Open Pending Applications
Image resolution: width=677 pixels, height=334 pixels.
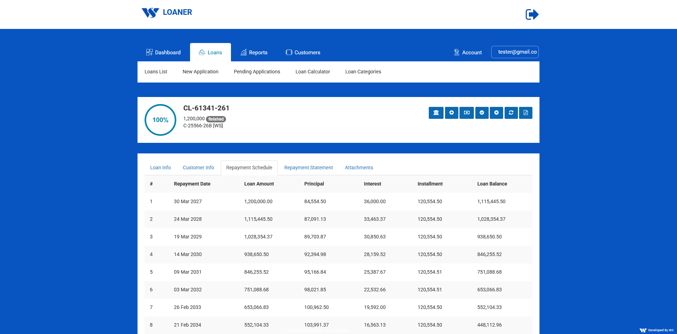click(x=257, y=72)
